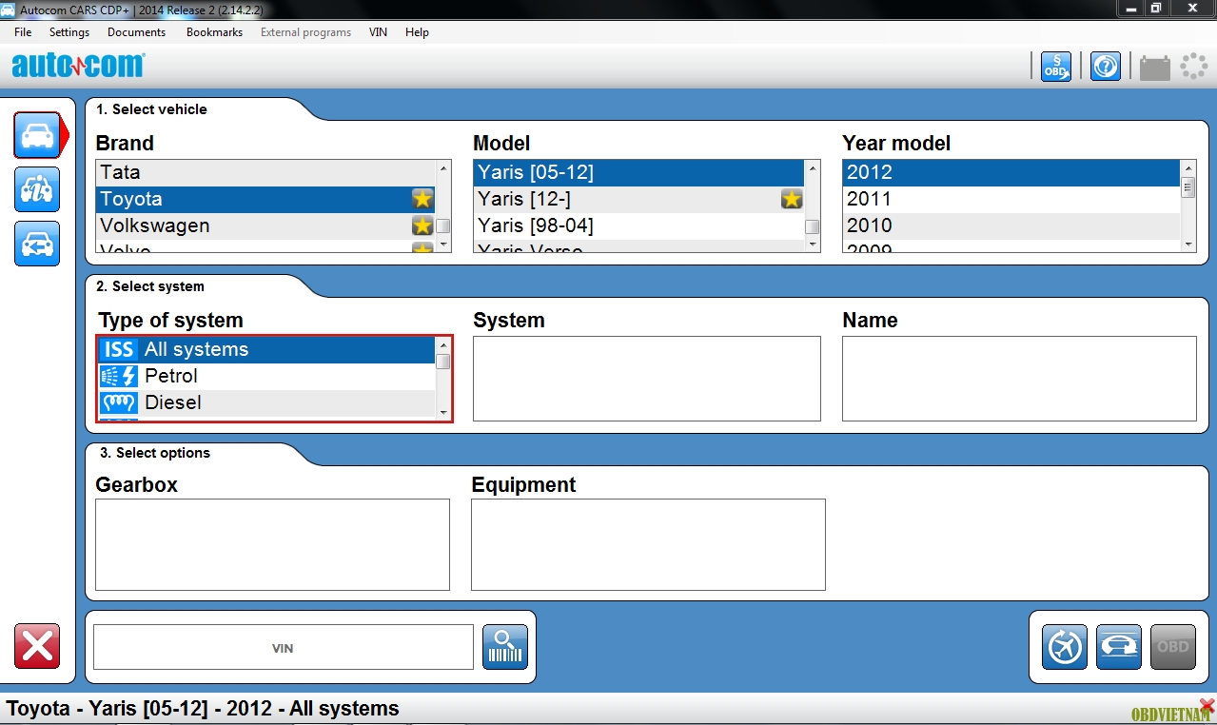Toggle the bookmark star on Volkswagen

tap(422, 225)
